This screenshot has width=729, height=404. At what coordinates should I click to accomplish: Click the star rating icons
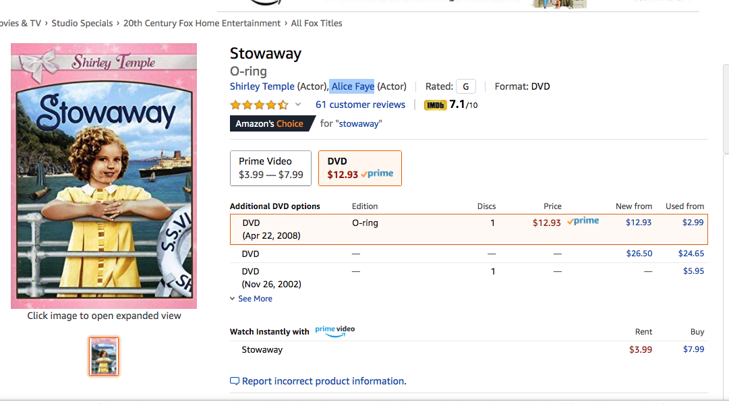[259, 105]
